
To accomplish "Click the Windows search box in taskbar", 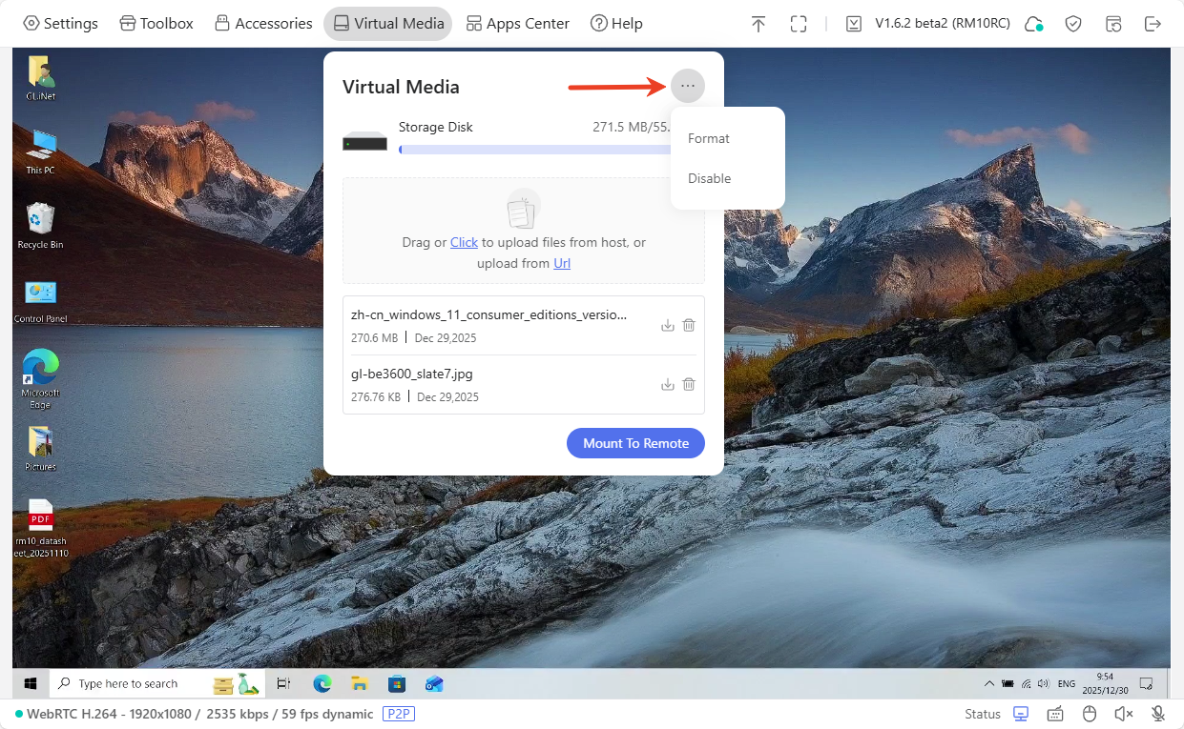I will tap(129, 683).
